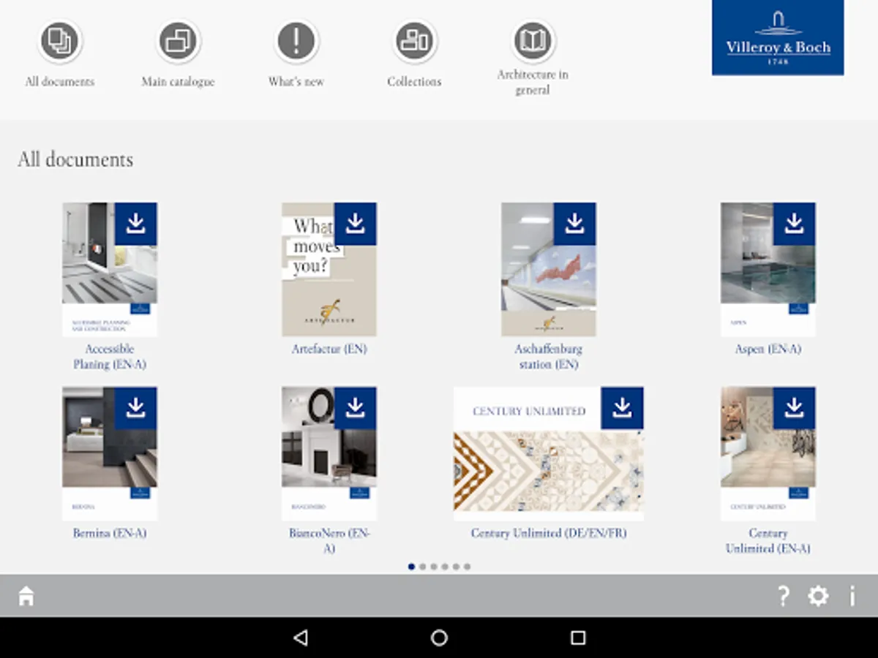Select the 'Collections' label
The height and width of the screenshot is (658, 878).
click(415, 82)
